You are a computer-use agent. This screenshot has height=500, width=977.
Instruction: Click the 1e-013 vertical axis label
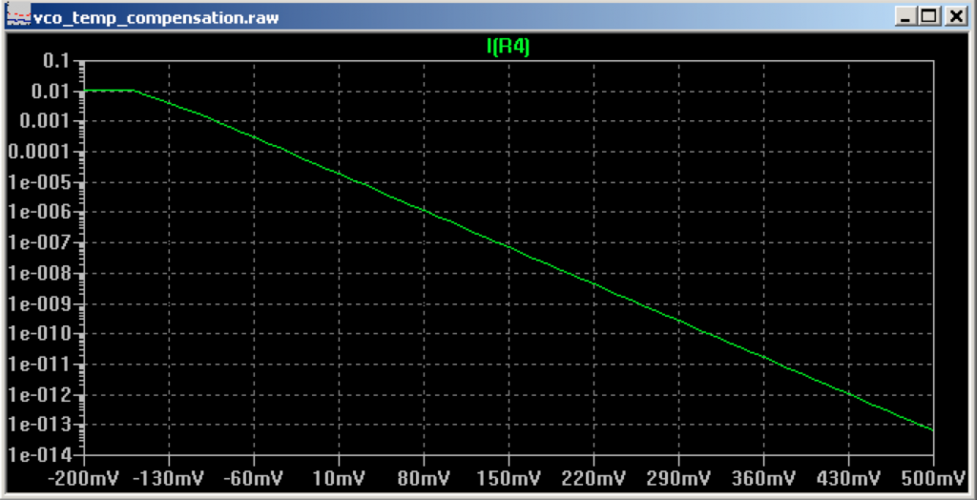point(38,426)
